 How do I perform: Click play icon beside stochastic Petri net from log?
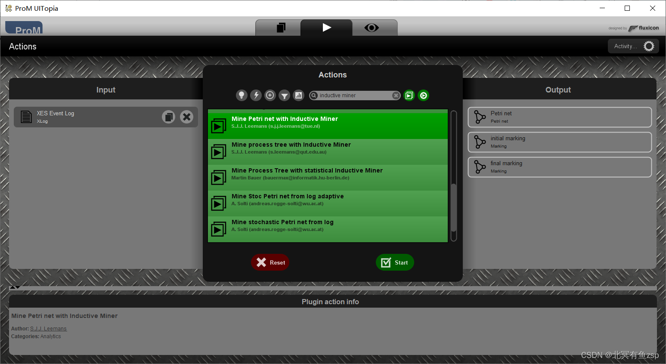pyautogui.click(x=218, y=229)
